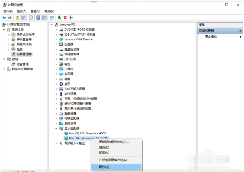The width and height of the screenshot is (244, 172).
Task: Click the scan hardware monitor toolbar icon
Action: coord(51,17)
